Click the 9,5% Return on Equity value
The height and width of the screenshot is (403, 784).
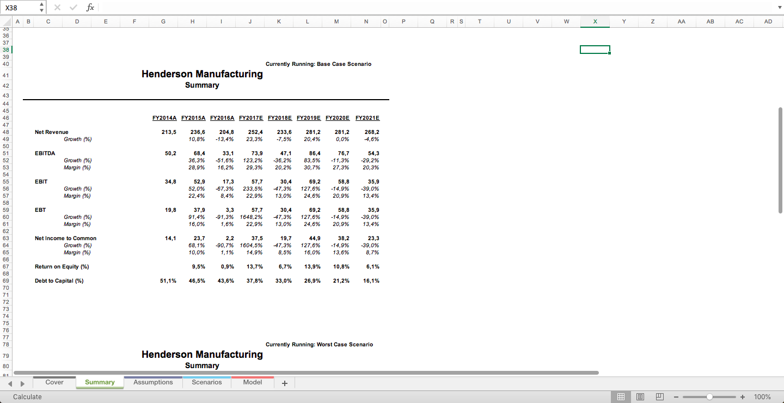coord(198,267)
